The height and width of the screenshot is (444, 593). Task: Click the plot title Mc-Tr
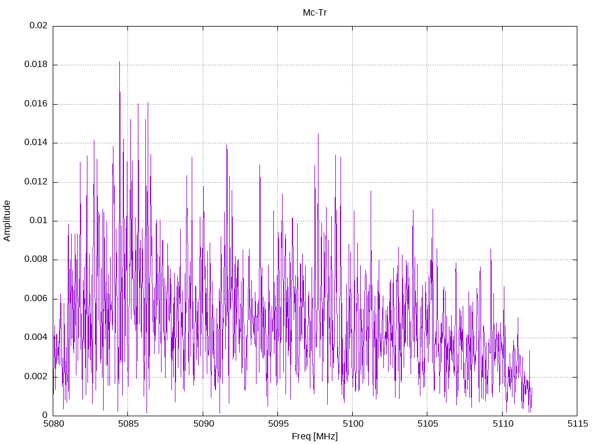(x=314, y=13)
